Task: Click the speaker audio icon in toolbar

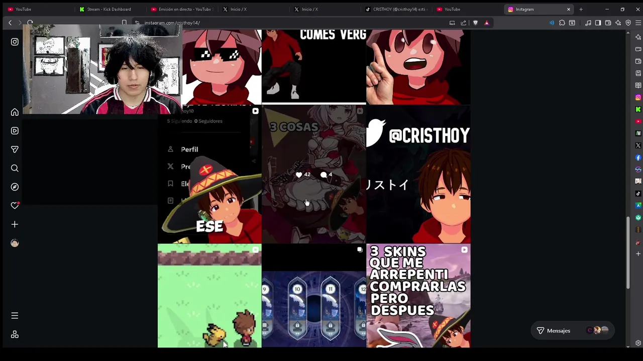Action: [552, 23]
